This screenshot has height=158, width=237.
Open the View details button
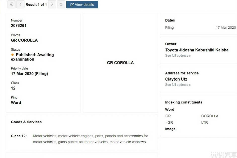(82, 5)
